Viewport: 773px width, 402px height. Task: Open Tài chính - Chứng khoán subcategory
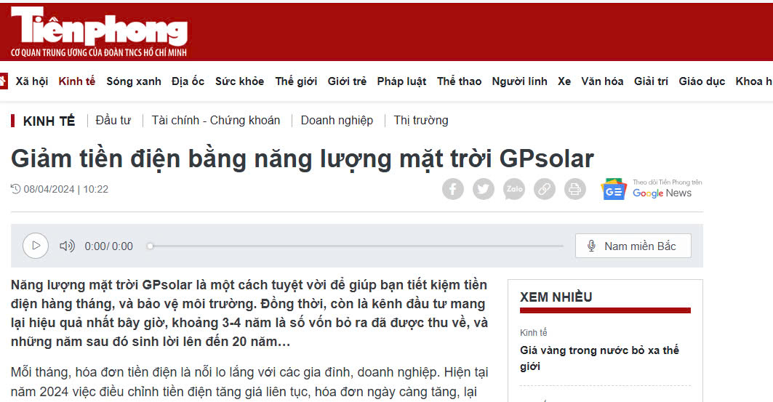coord(215,121)
